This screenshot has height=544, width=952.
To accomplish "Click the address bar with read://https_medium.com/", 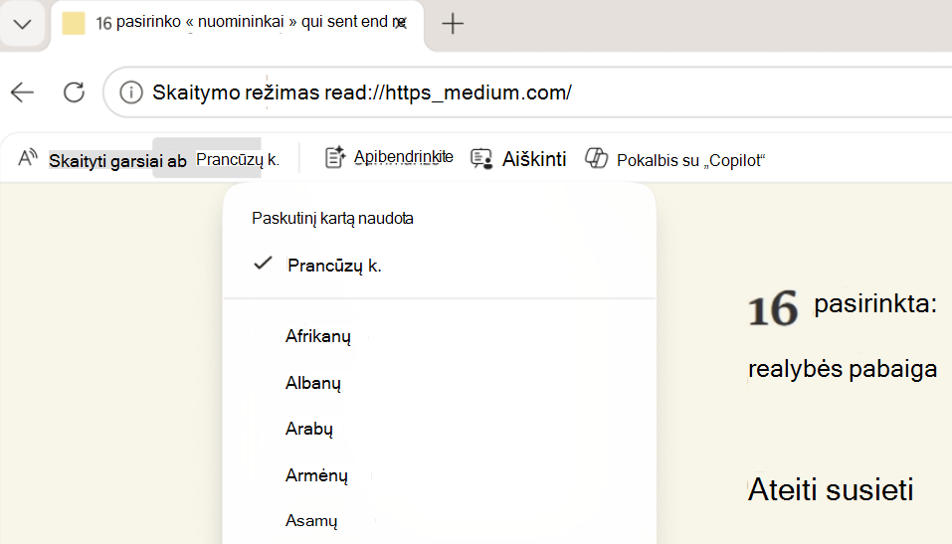I will (x=528, y=92).
